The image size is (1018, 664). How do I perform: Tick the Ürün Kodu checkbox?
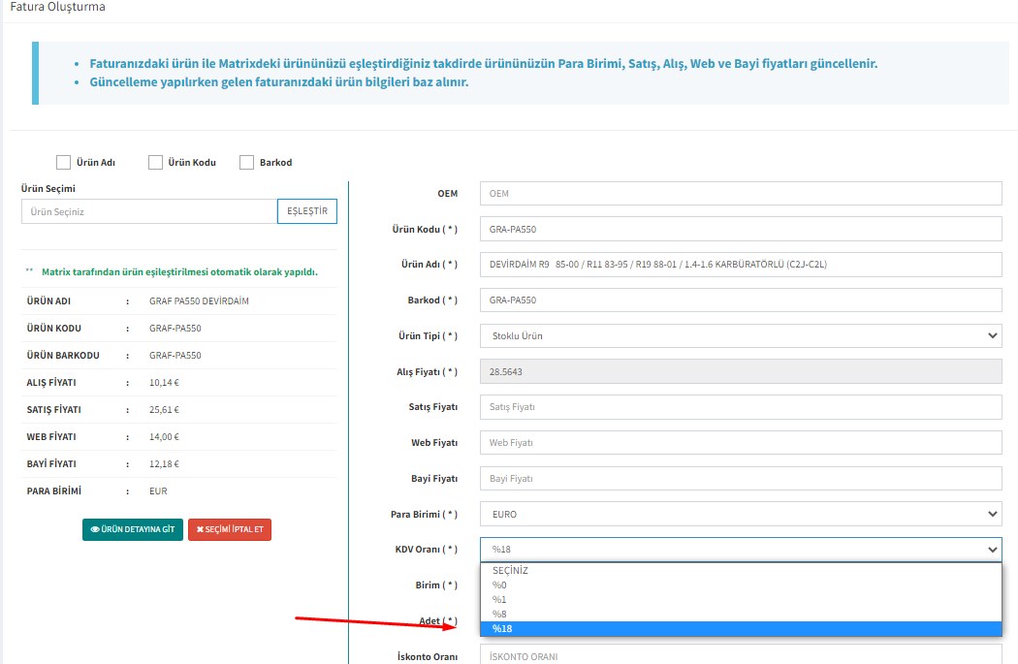pyautogui.click(x=155, y=163)
